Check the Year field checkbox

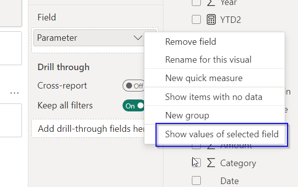[x=196, y=2]
